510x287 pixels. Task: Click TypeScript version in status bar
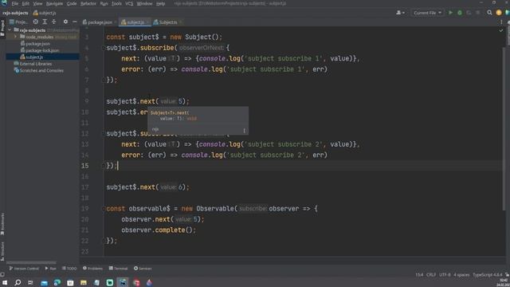[487, 274]
